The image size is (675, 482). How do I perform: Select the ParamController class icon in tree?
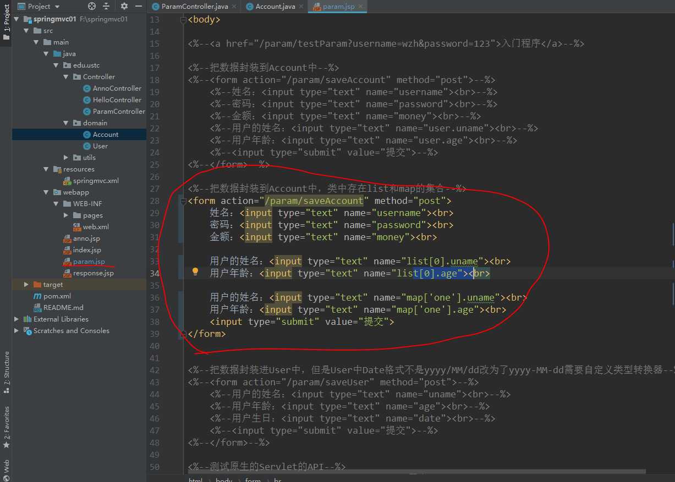pyautogui.click(x=86, y=112)
